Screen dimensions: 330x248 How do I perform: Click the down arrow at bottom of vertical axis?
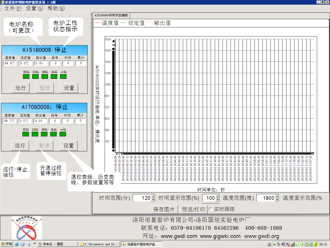pos(113,150)
